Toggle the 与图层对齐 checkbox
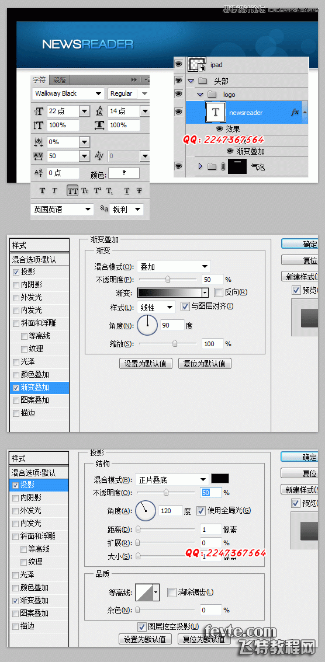Image resolution: width=325 pixels, height=662 pixels. (185, 306)
